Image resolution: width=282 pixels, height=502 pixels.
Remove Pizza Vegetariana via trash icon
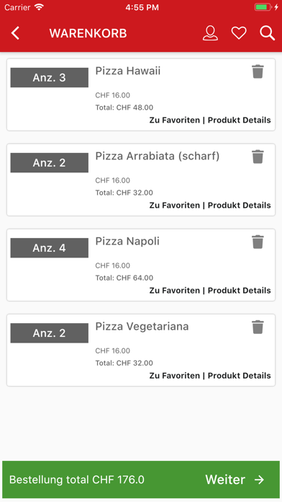pyautogui.click(x=258, y=327)
